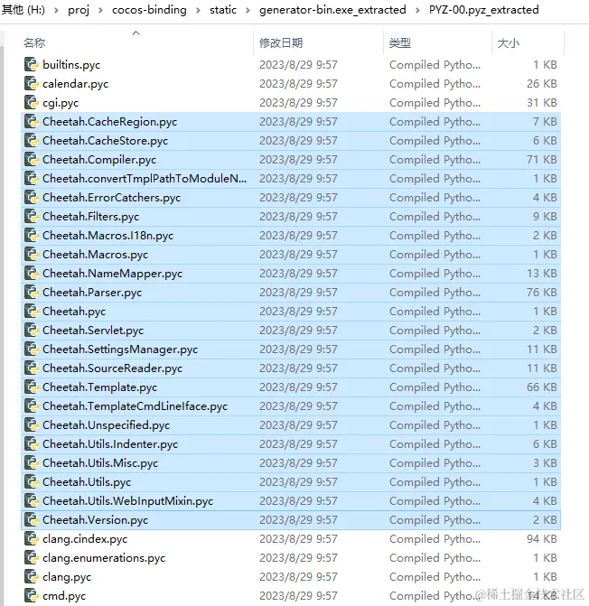Click the calendar.pyc file icon
The height and width of the screenshot is (606, 589).
[x=32, y=83]
